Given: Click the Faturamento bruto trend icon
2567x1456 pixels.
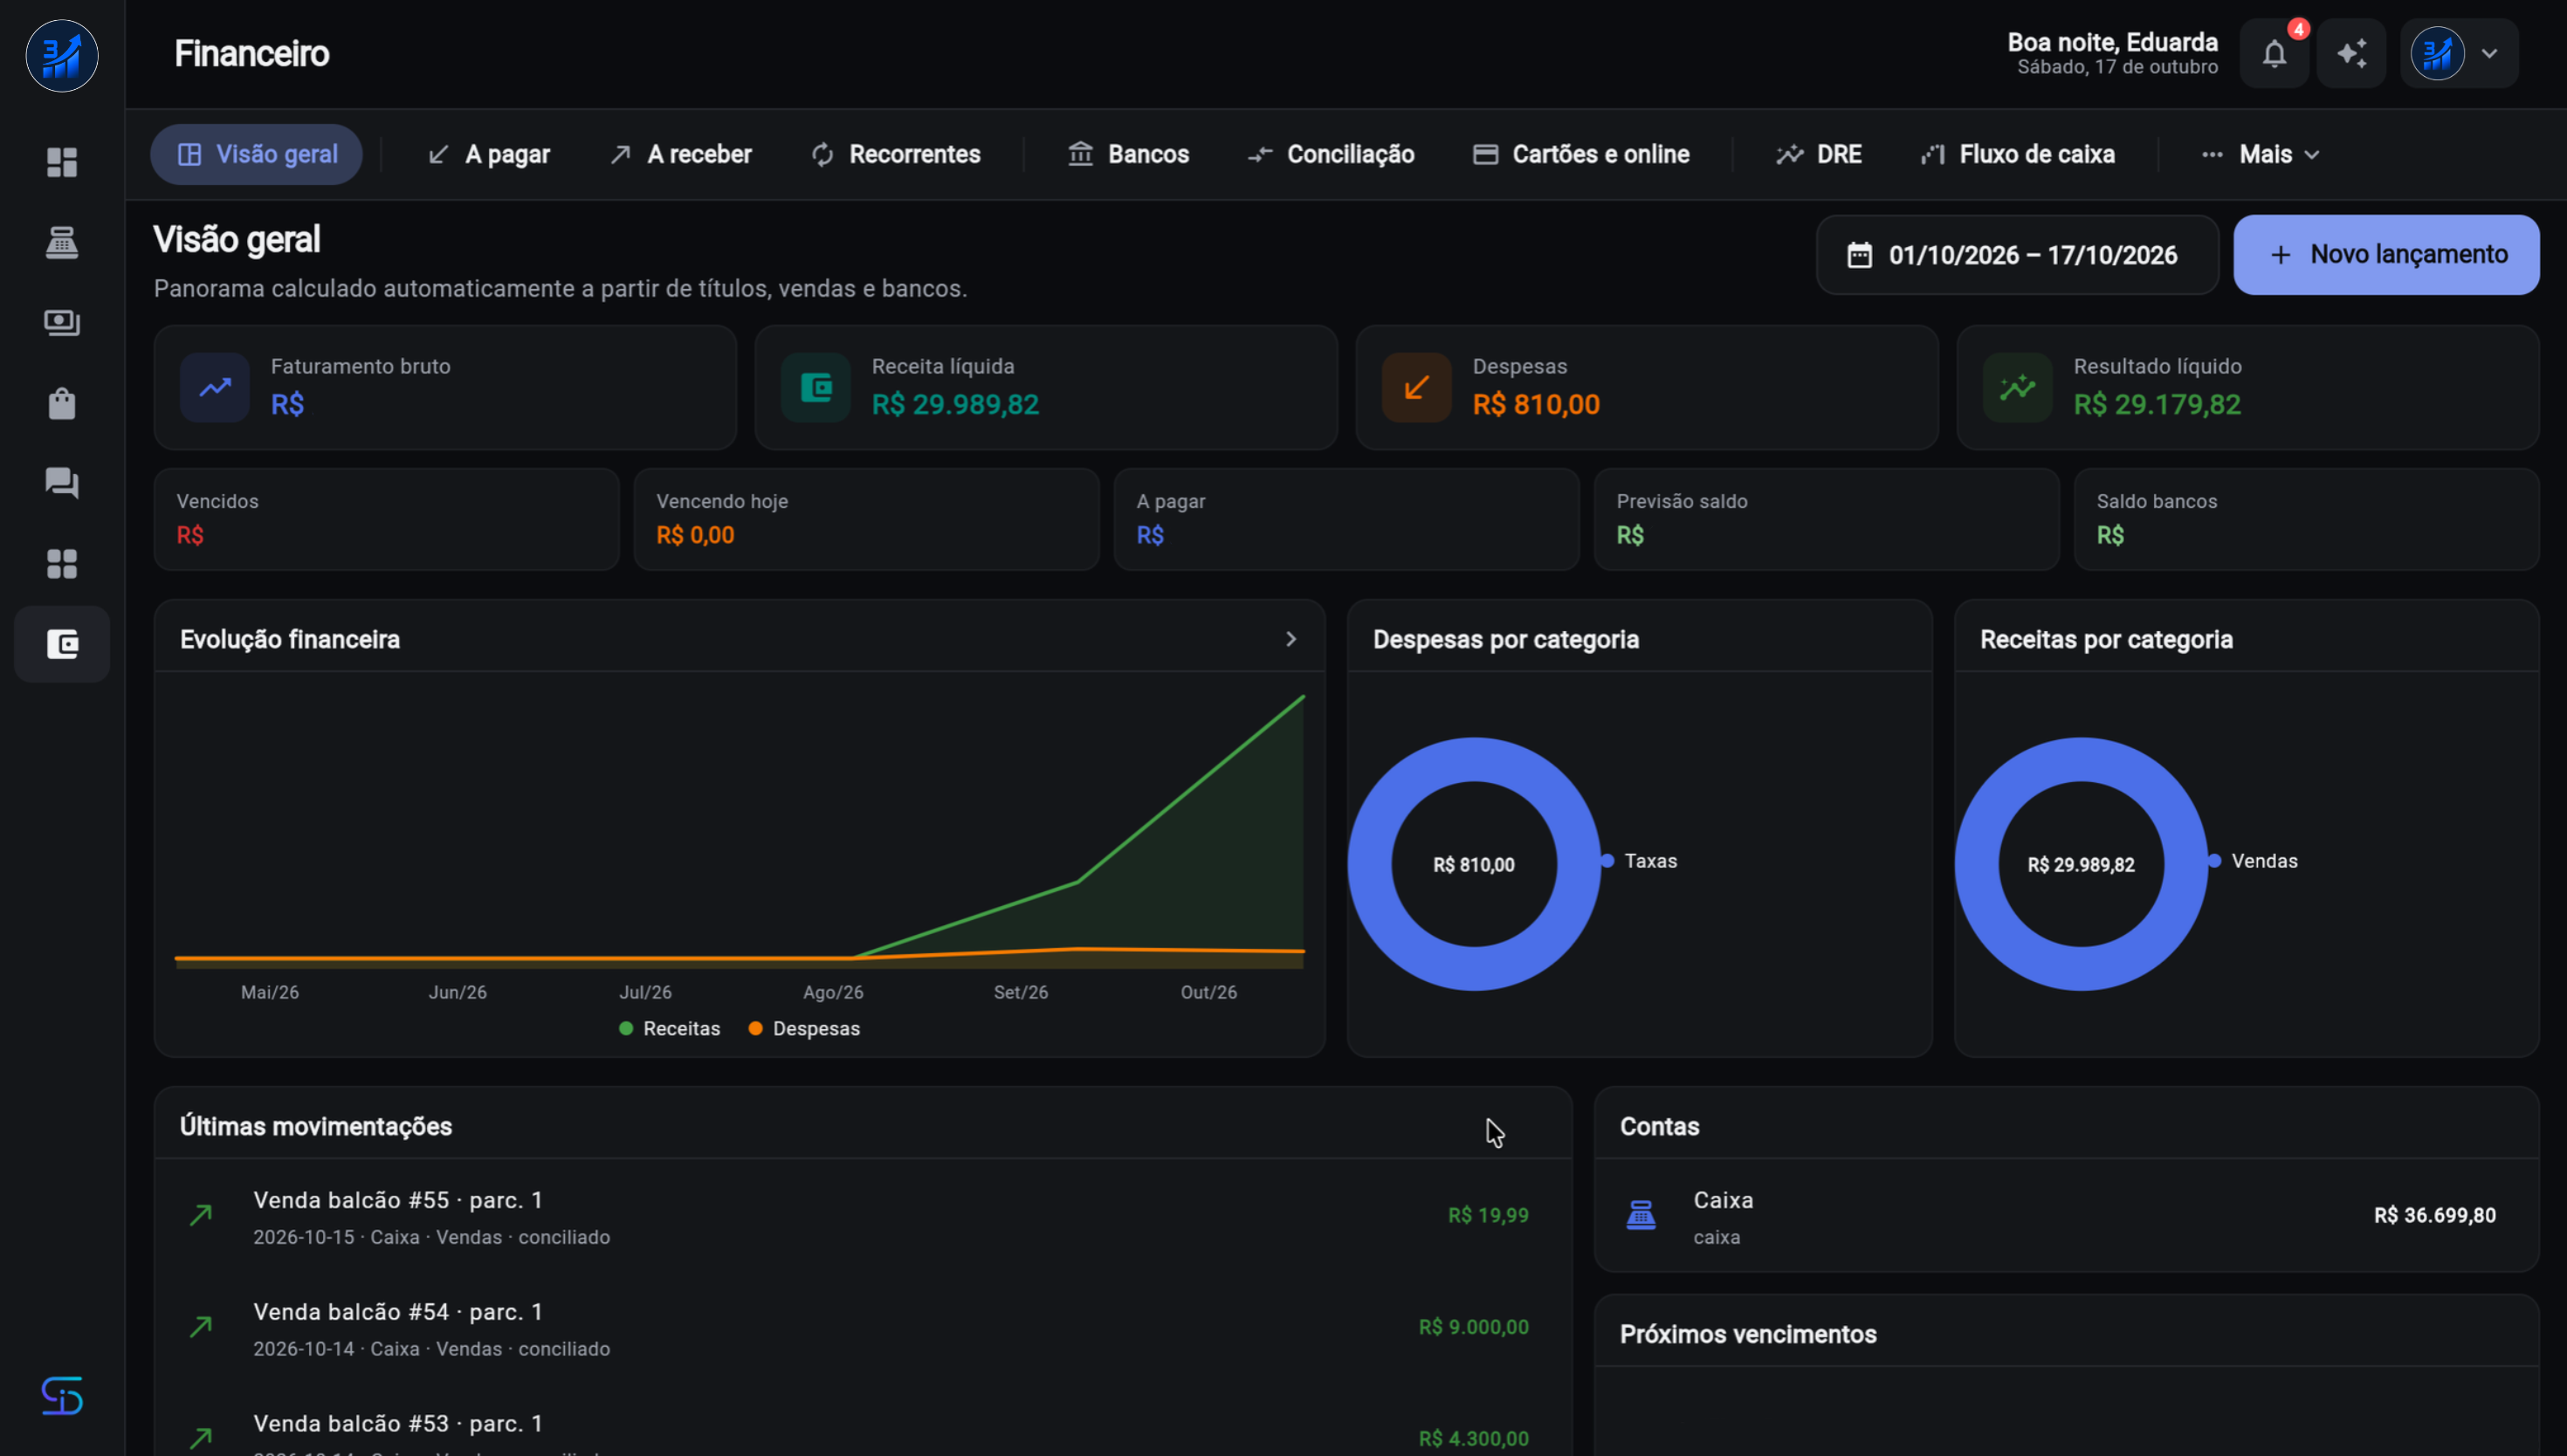Looking at the screenshot, I should 215,387.
